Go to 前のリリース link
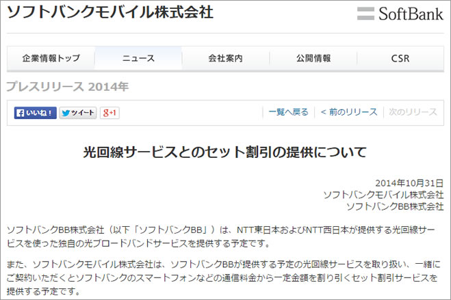Image resolution: width=451 pixels, height=300 pixels. [x=349, y=112]
